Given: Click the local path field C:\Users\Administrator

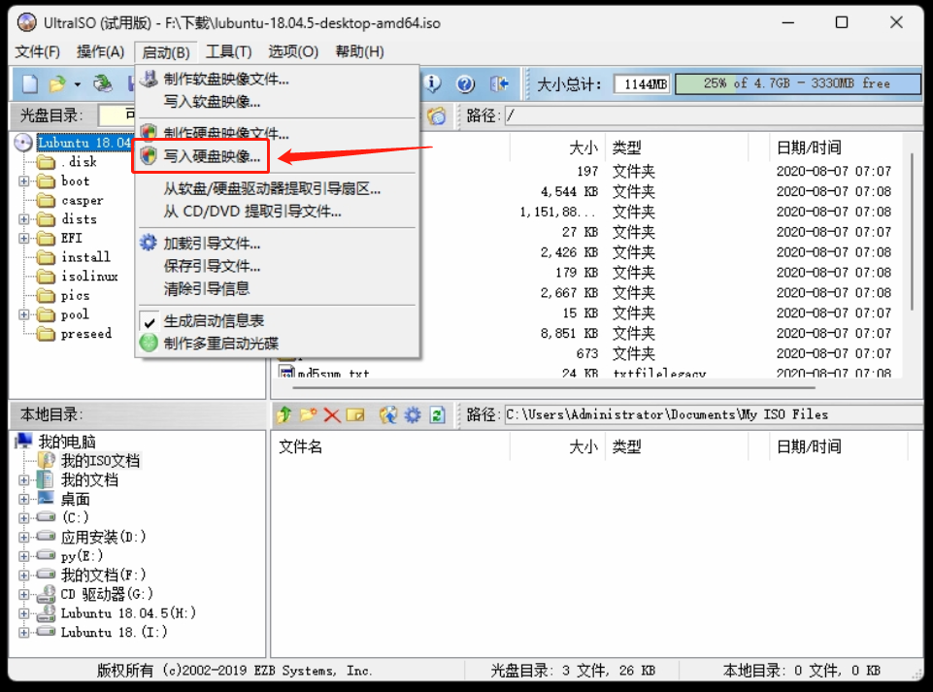Looking at the screenshot, I should (x=714, y=414).
